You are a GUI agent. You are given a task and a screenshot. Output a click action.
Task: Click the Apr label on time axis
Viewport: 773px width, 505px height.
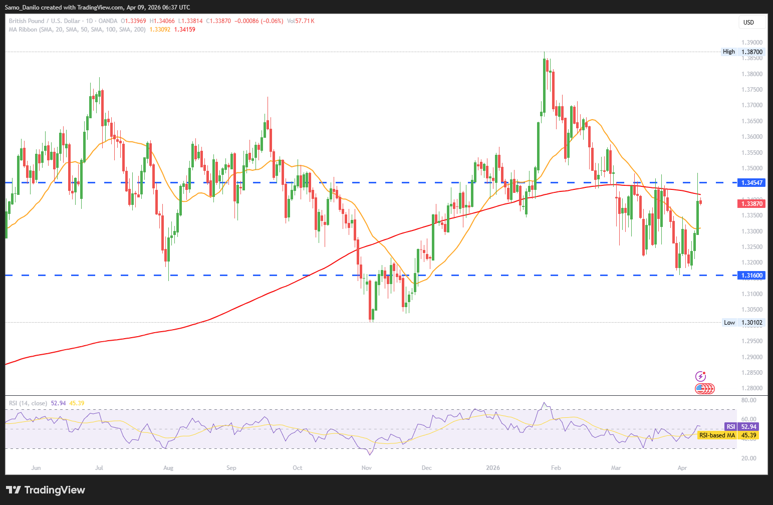(x=682, y=468)
